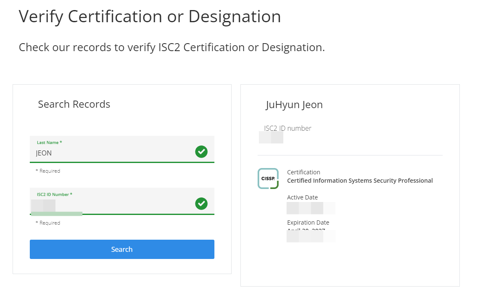Click the Required note under ISC2 ID Number

48,223
